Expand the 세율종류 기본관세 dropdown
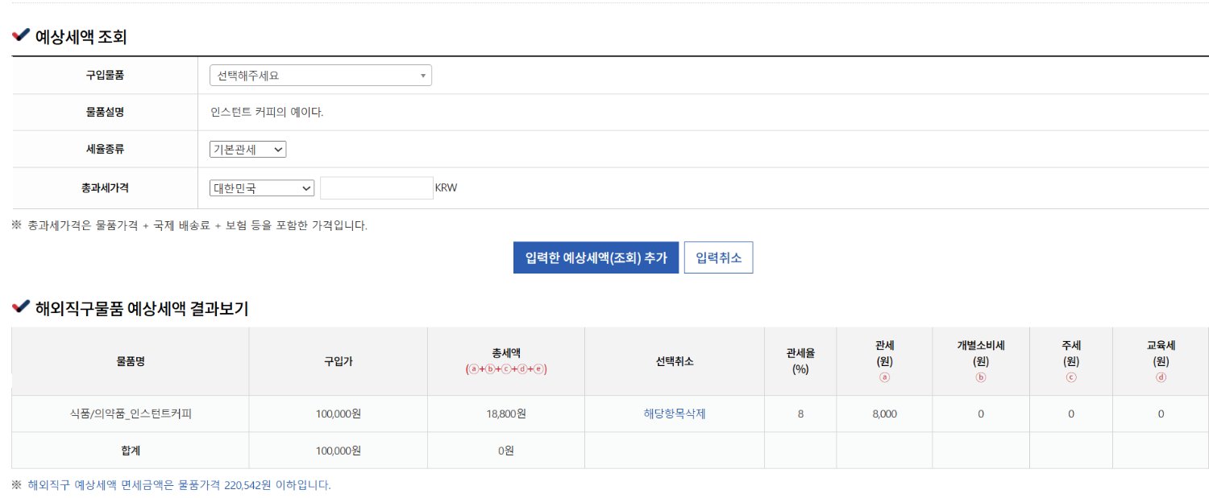 click(247, 150)
